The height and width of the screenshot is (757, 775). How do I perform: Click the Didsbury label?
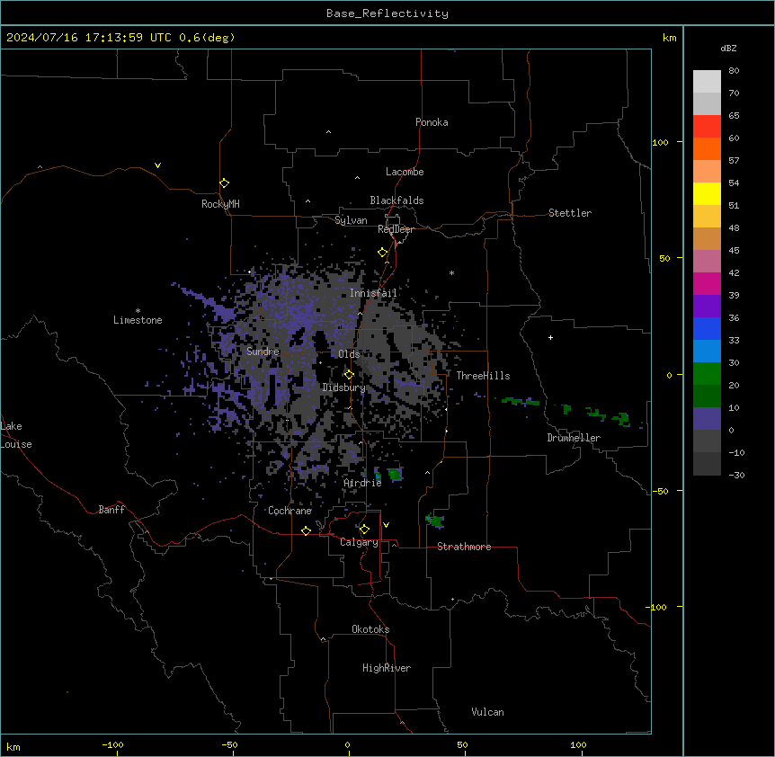click(x=344, y=387)
